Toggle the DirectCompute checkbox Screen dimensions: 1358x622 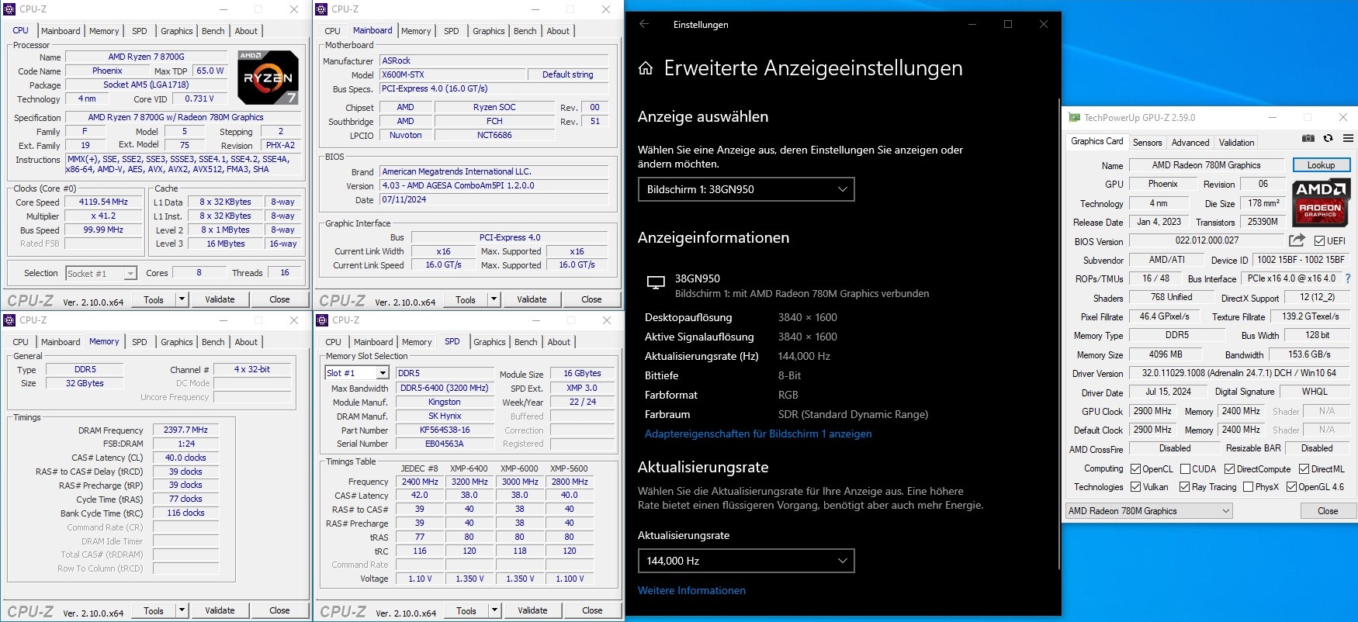point(1229,469)
